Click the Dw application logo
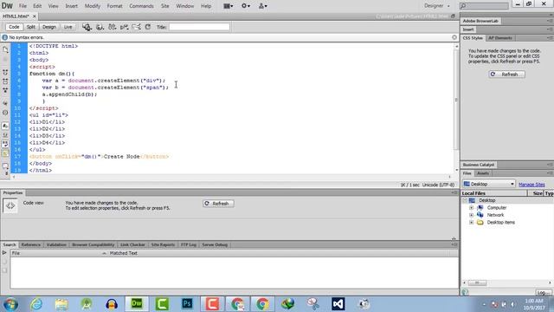 (7, 6)
